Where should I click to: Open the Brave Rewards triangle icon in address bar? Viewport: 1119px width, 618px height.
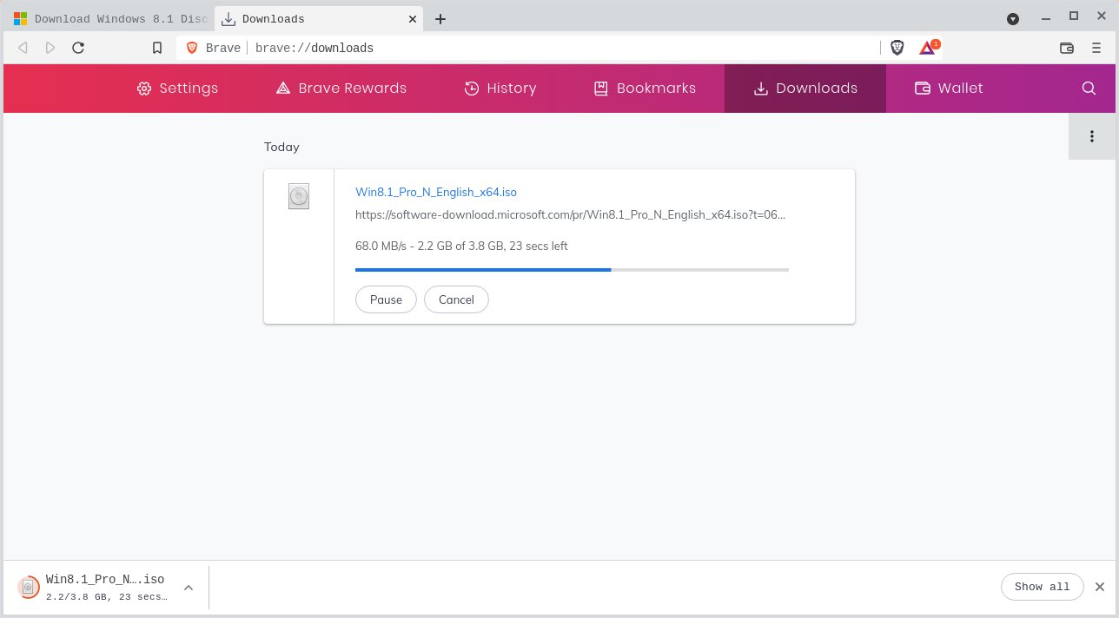(928, 48)
